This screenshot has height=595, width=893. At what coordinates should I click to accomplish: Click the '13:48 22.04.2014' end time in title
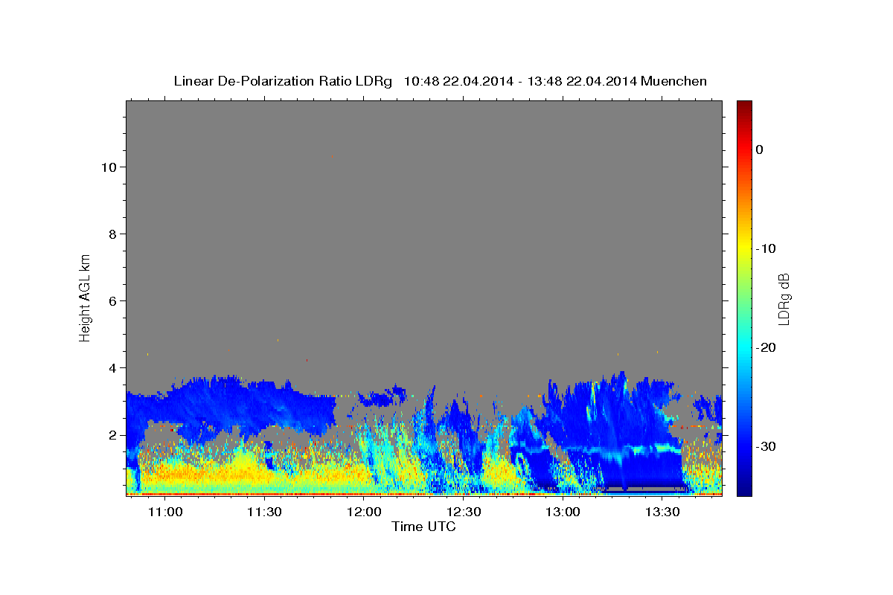coord(581,81)
